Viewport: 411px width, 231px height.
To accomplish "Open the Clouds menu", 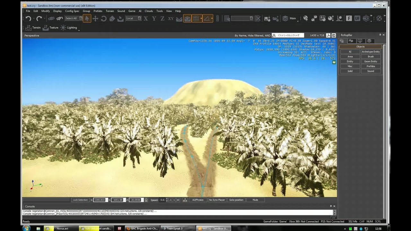I will 149,11.
